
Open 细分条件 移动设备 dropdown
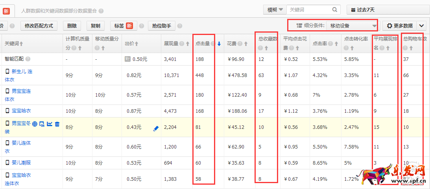pos(351,26)
